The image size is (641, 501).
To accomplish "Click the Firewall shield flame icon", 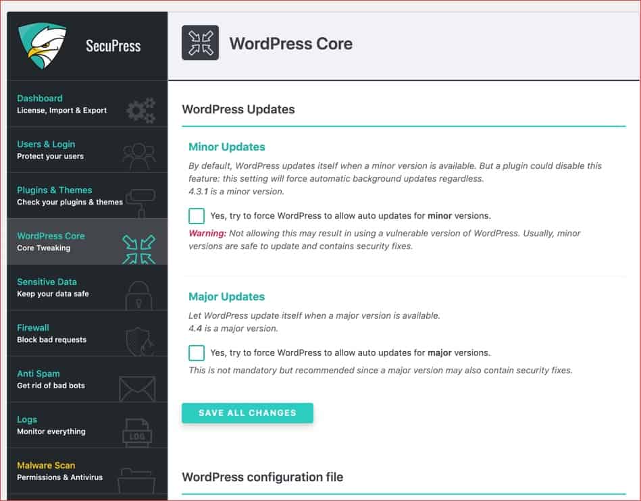I will pos(140,341).
